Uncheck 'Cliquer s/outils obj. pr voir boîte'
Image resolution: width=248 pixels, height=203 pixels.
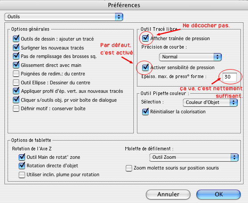(16, 100)
